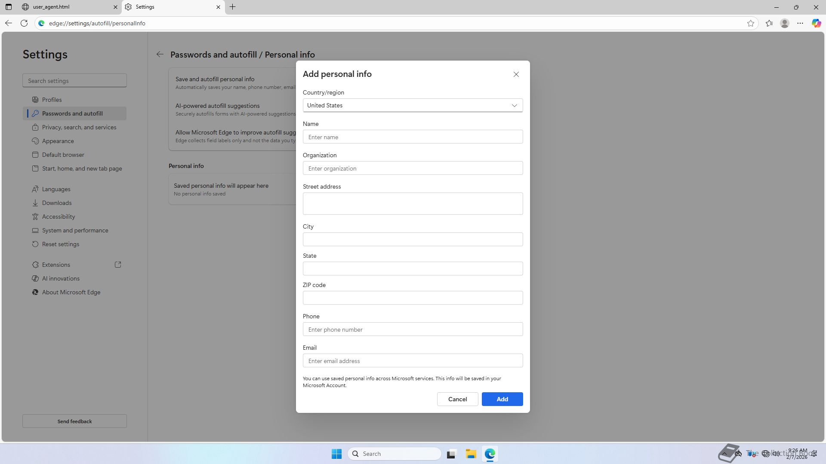The height and width of the screenshot is (464, 826).
Task: Close the Add personal info dialog
Action: click(516, 74)
